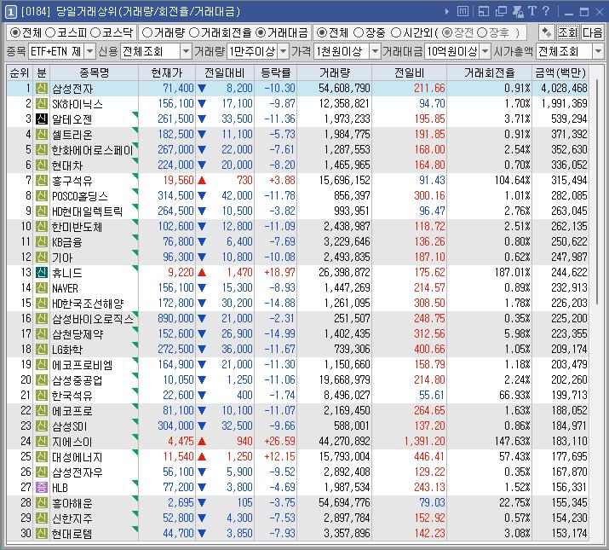
Task: Sort by 현재가 column header
Action: pos(167,72)
